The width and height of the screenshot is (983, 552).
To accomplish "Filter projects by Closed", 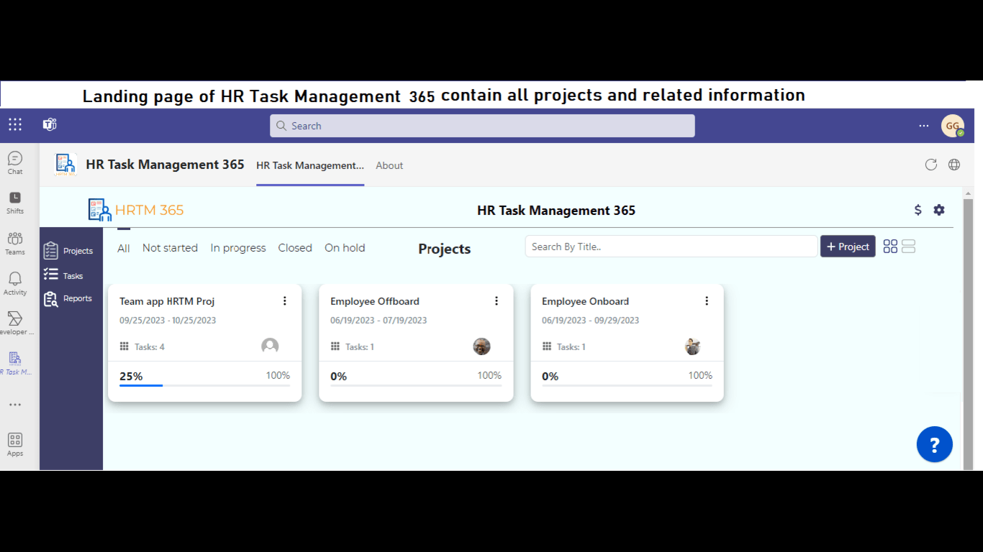I will [x=295, y=248].
